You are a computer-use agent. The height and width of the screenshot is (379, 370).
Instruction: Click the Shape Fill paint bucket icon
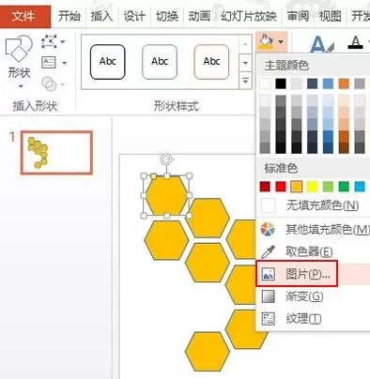266,41
